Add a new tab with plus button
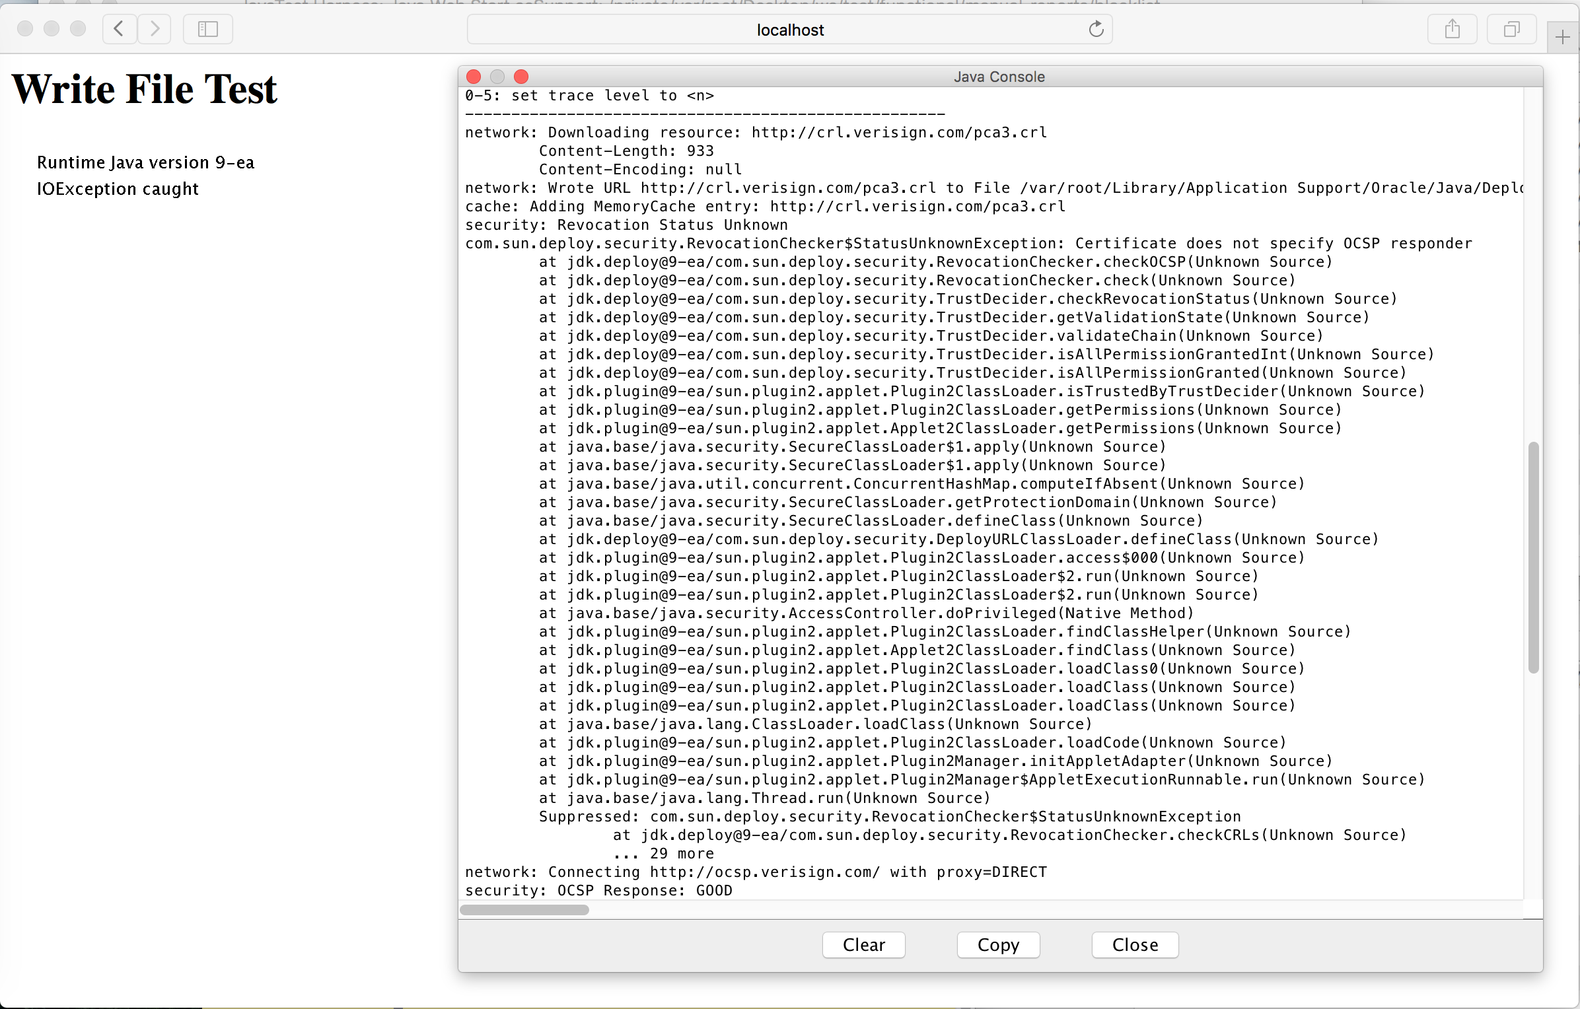The width and height of the screenshot is (1580, 1009). point(1562,38)
